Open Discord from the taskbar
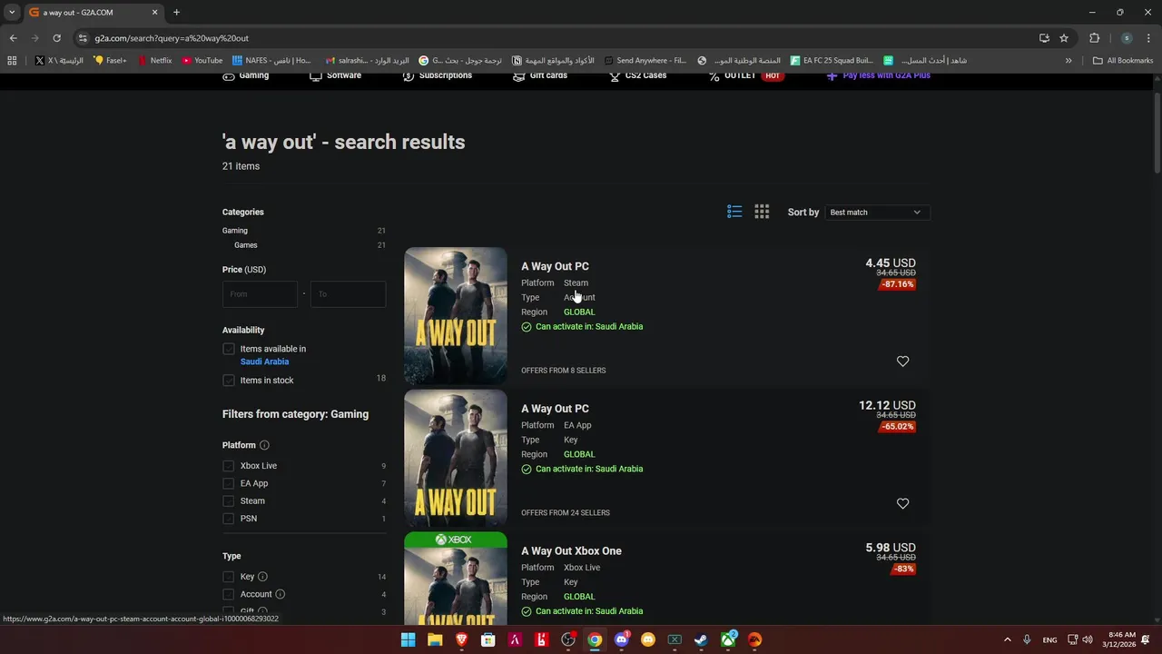This screenshot has height=654, width=1162. click(621, 639)
